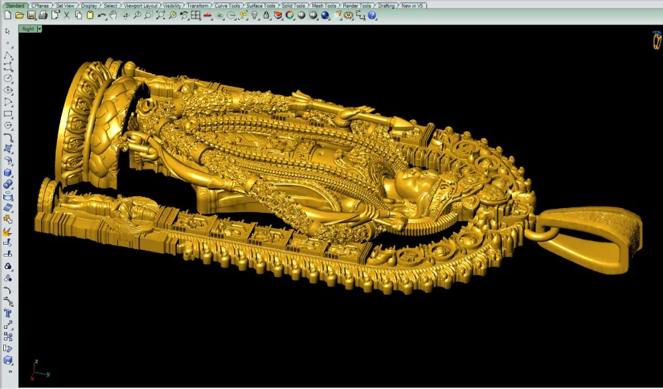Switch to the Standard toolbar tab
The height and width of the screenshot is (389, 663).
point(15,5)
